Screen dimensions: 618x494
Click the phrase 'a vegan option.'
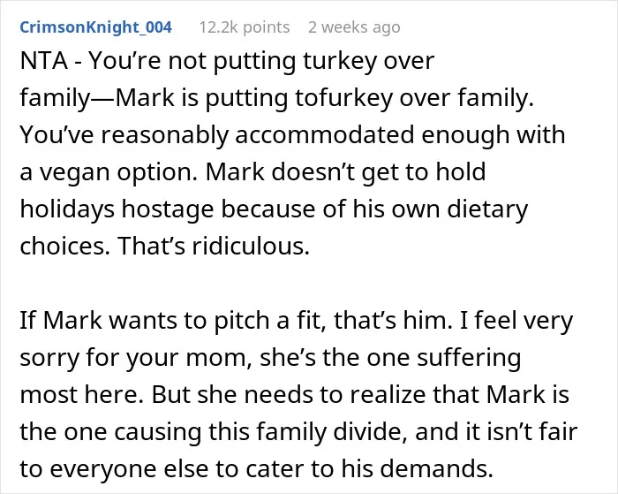(109, 172)
